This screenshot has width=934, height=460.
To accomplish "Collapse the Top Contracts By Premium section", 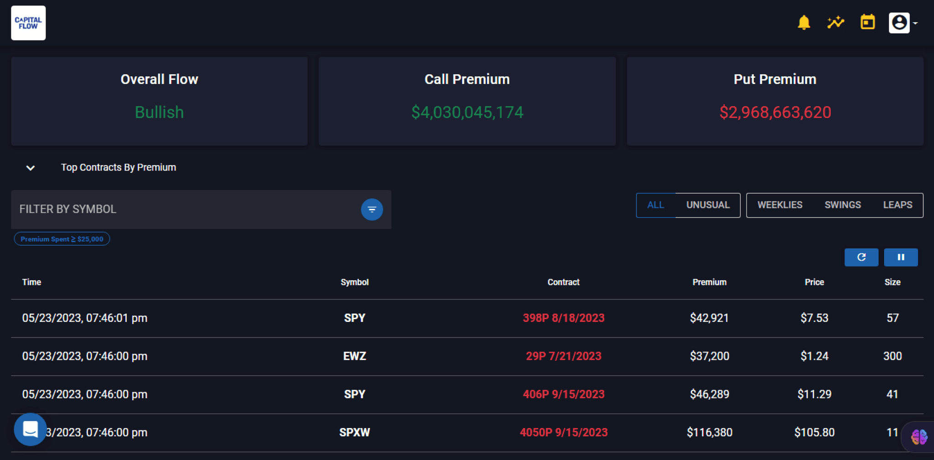I will coord(30,168).
